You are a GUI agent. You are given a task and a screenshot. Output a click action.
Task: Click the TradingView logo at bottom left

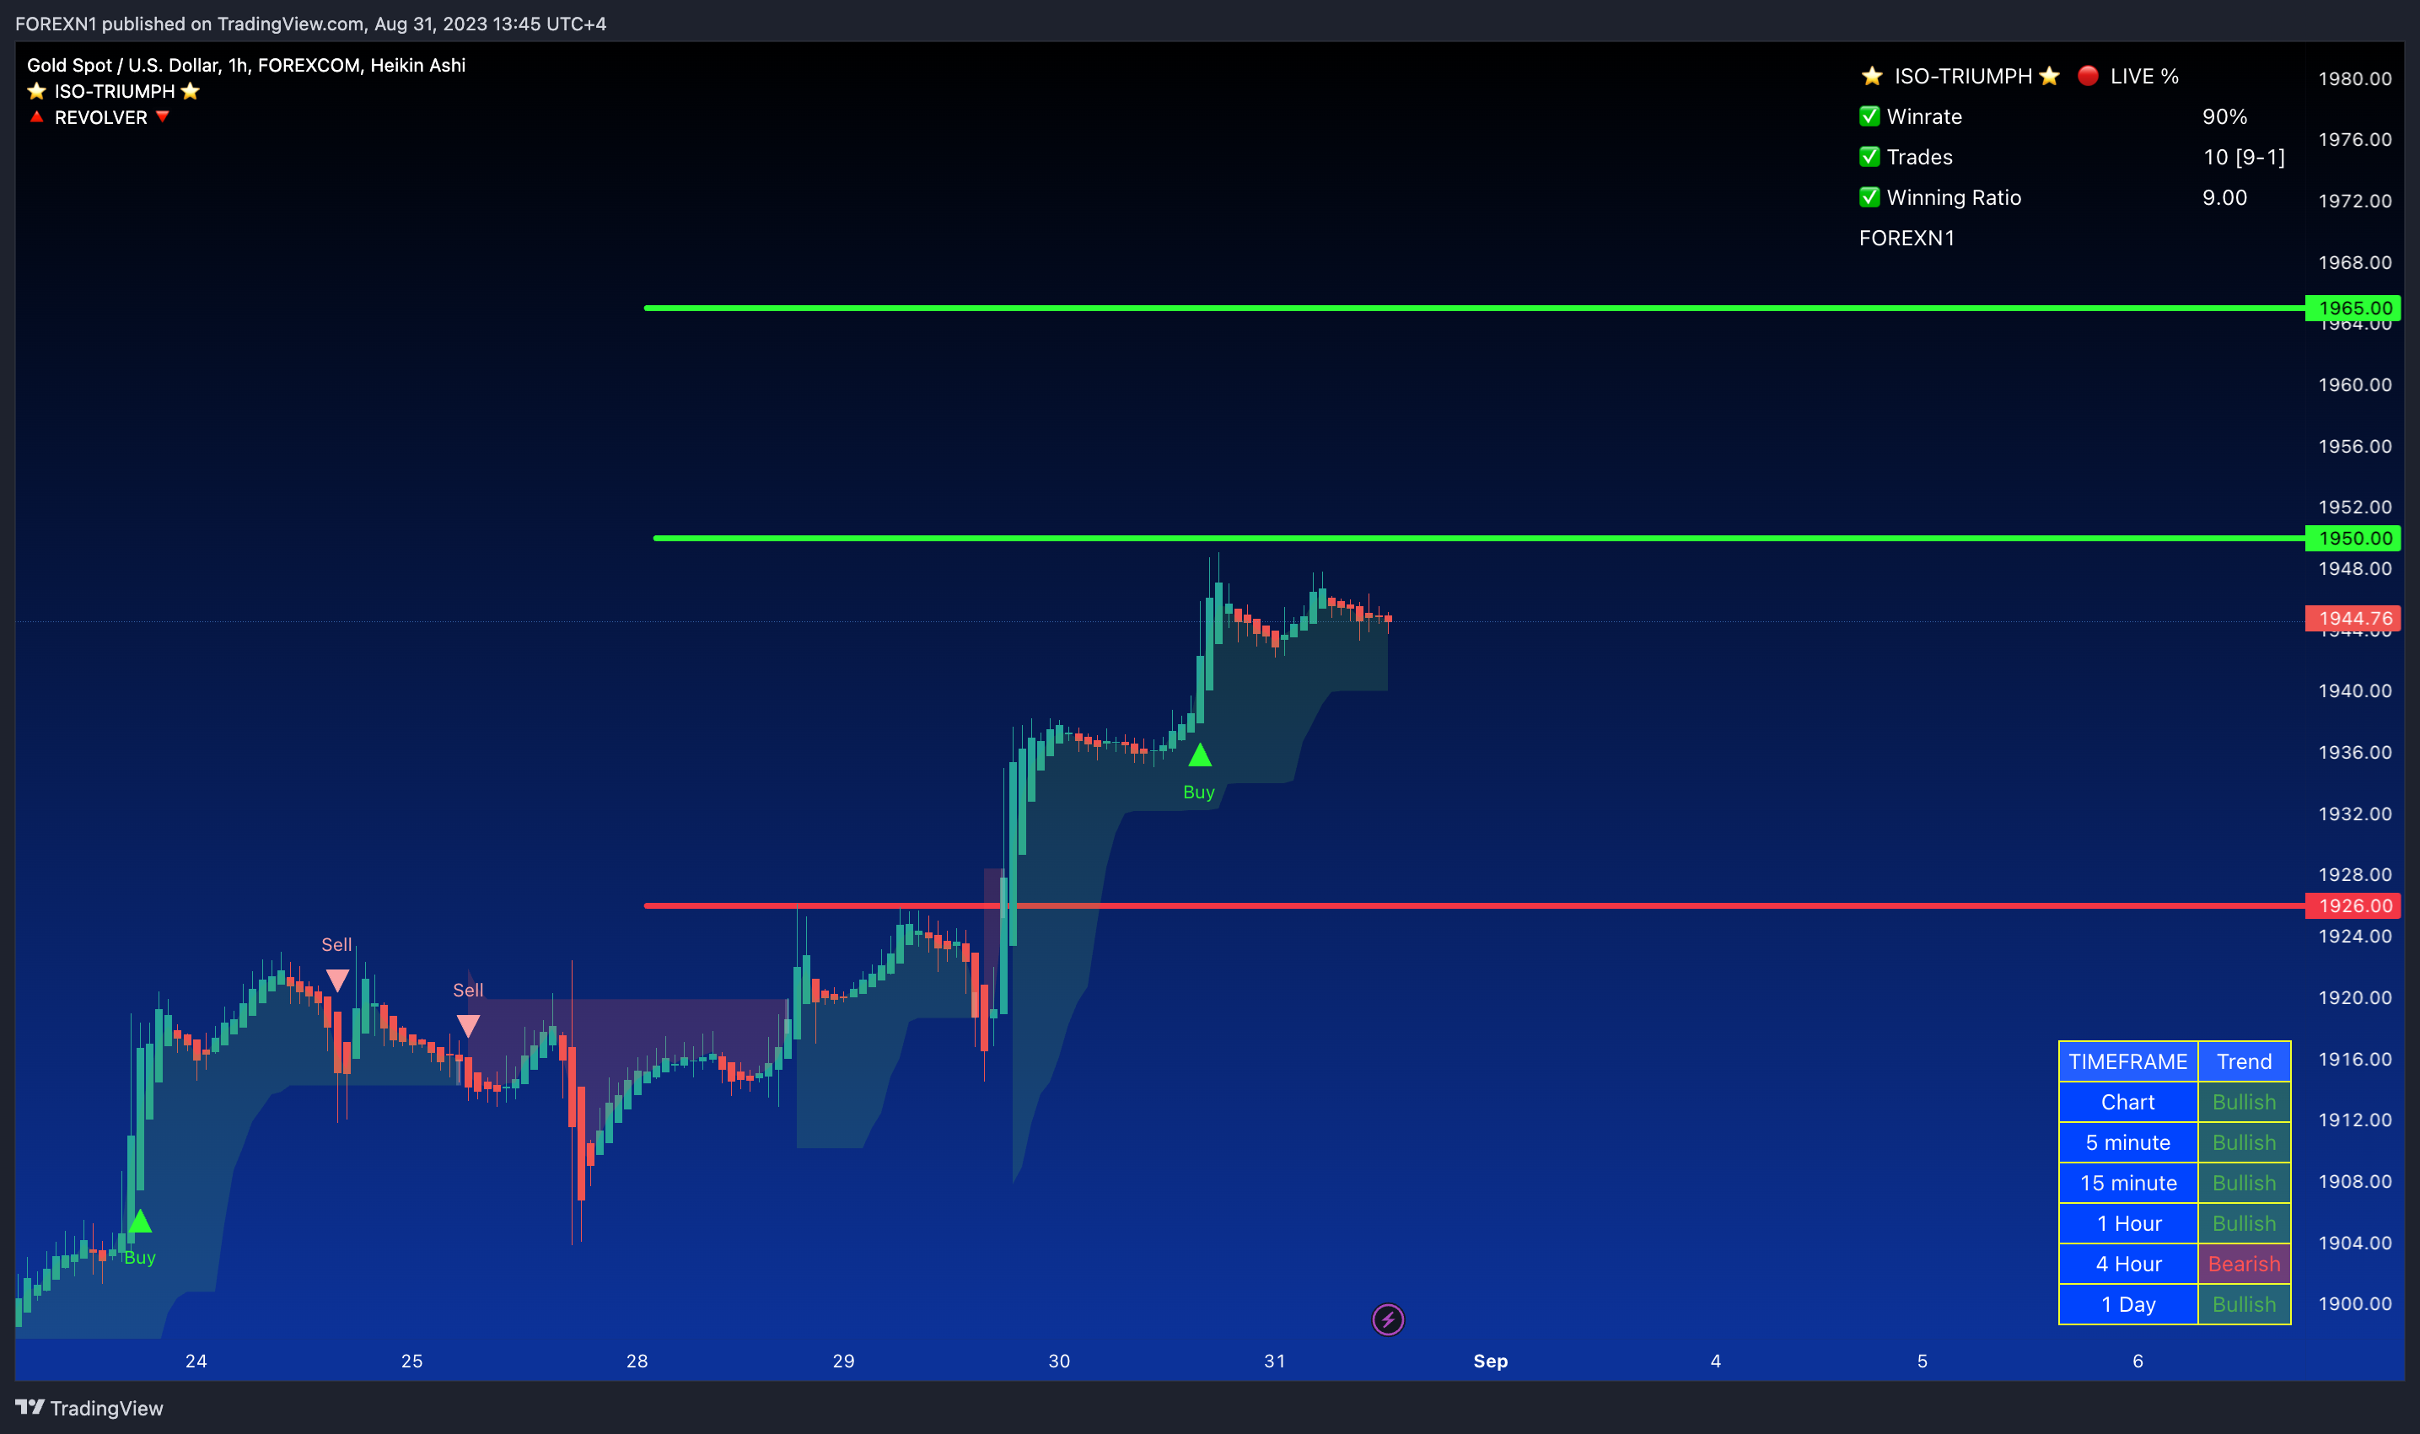[x=89, y=1408]
